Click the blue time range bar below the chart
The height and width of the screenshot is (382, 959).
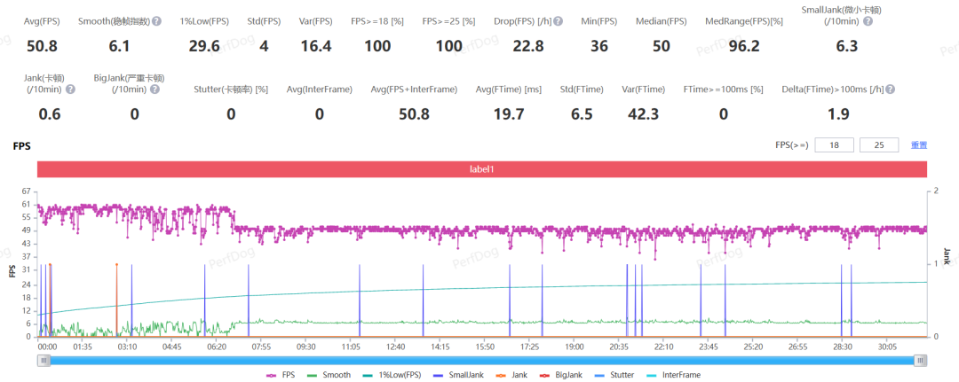pos(482,361)
